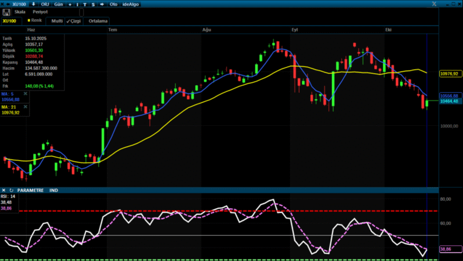Click the right arrow toolbar icon
The width and height of the screenshot is (463, 261).
(x=102, y=3)
